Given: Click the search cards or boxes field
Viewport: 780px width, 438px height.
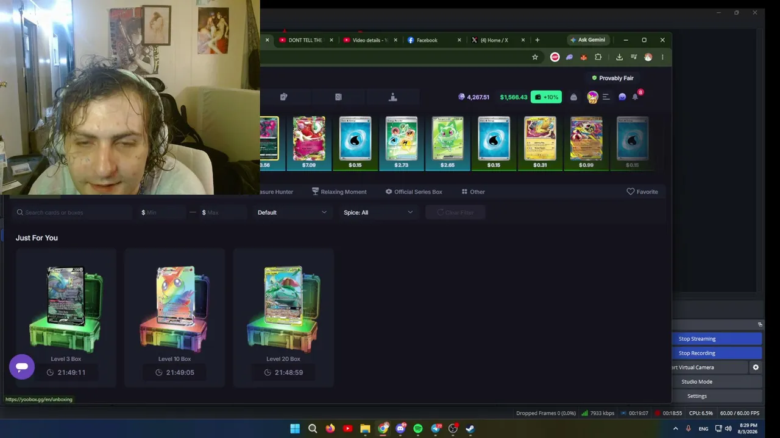Looking at the screenshot, I should coord(73,212).
